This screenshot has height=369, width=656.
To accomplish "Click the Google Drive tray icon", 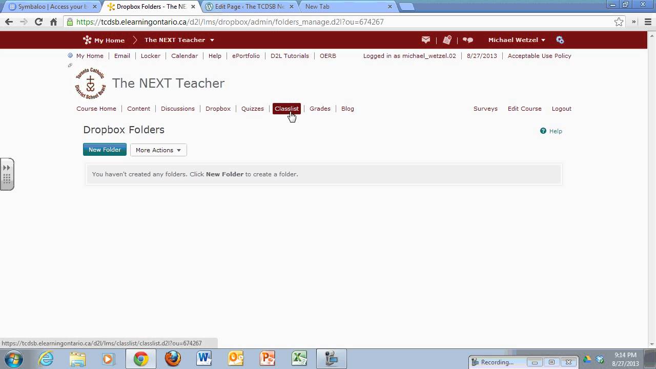I will (x=587, y=359).
